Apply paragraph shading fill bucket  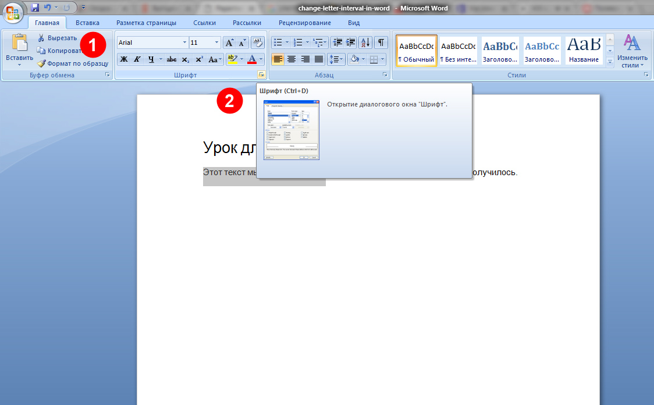point(354,59)
